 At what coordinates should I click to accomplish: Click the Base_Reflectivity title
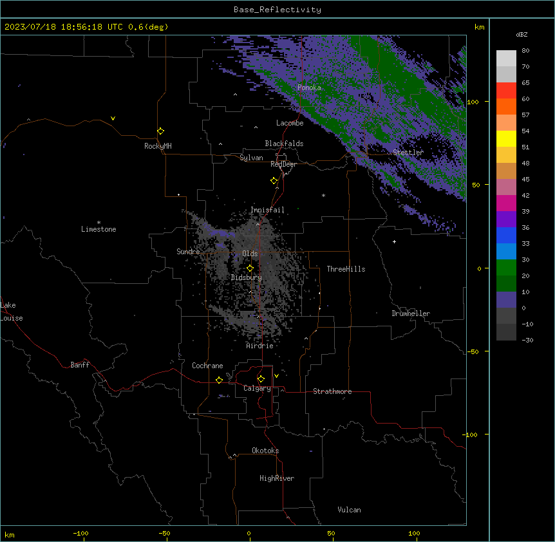click(x=277, y=10)
